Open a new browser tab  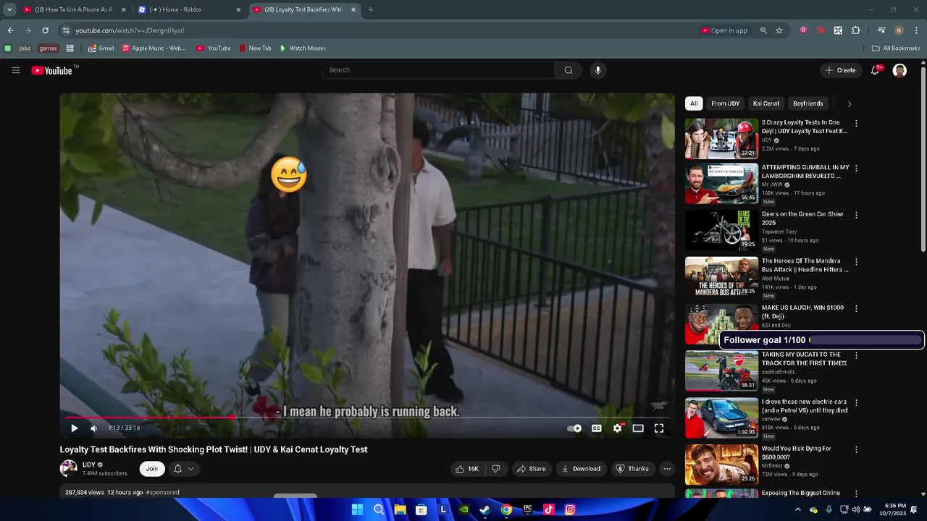pyautogui.click(x=371, y=9)
